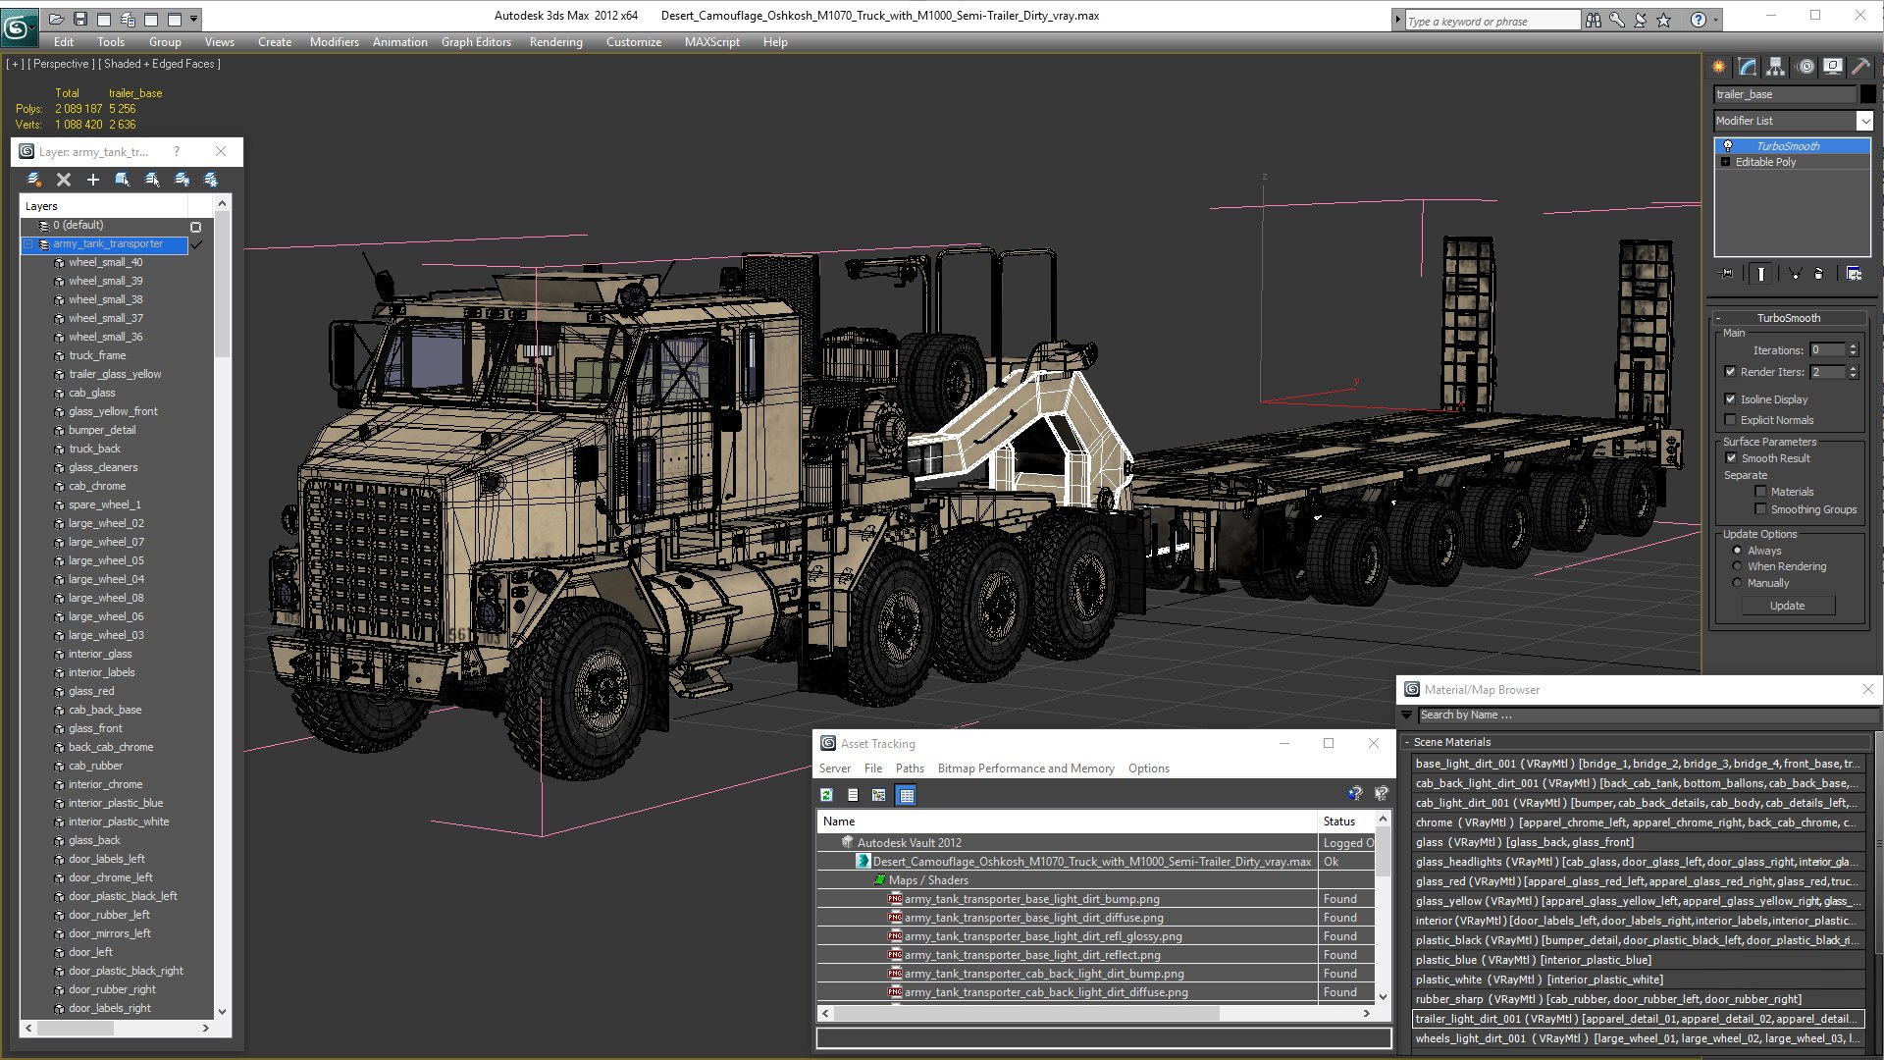Switch to the Create command panel
1884x1060 pixels.
[1719, 67]
